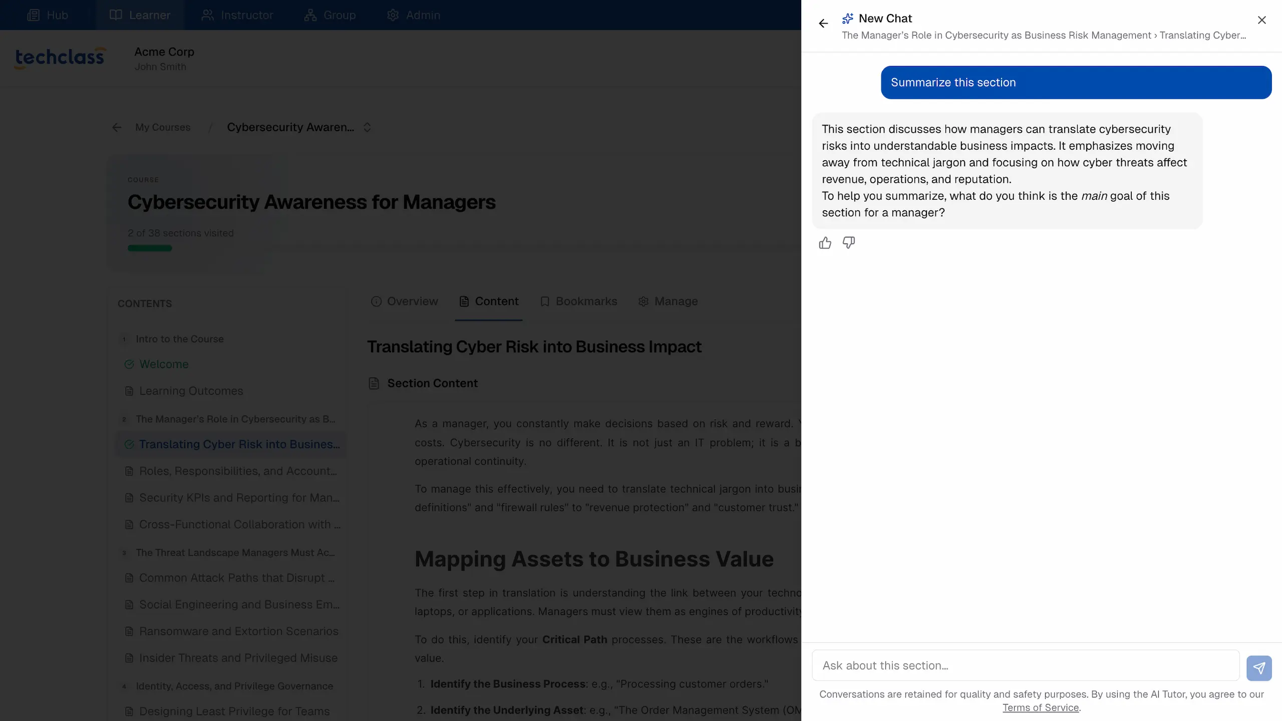The height and width of the screenshot is (721, 1282).
Task: Click the Ask about this section input
Action: (1025, 665)
